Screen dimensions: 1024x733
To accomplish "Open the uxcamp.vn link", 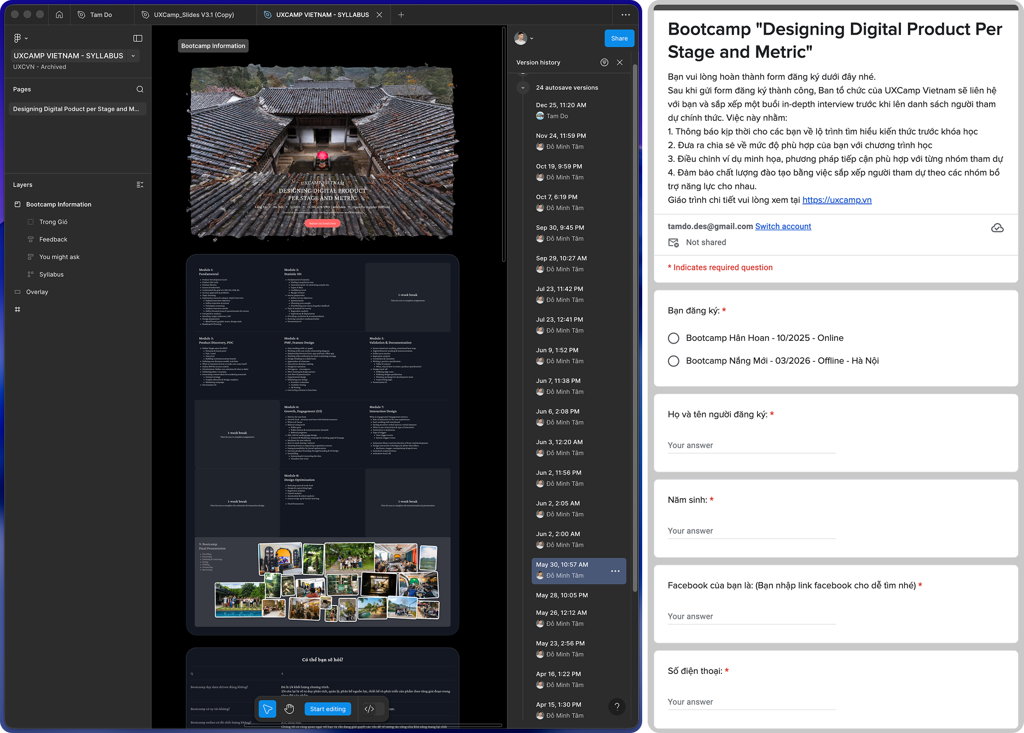I will [836, 200].
